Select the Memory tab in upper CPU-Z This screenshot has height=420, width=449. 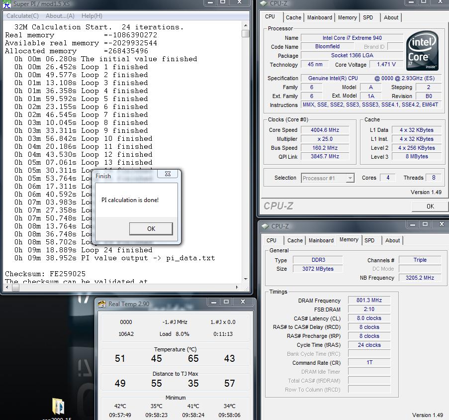pos(348,17)
